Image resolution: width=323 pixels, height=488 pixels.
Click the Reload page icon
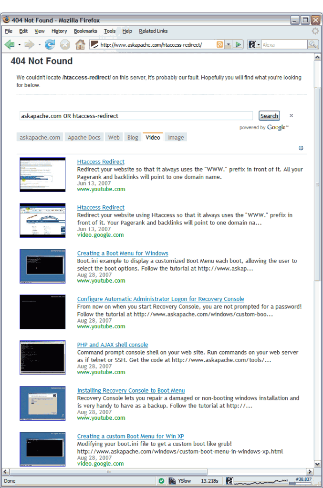click(x=50, y=45)
